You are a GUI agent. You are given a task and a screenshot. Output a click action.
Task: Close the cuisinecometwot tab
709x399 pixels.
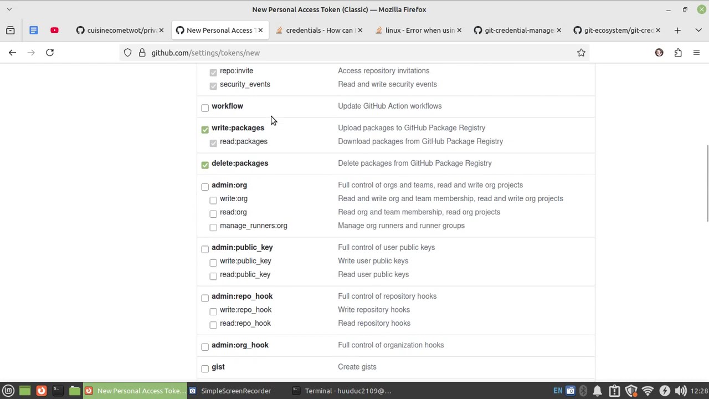click(x=161, y=30)
